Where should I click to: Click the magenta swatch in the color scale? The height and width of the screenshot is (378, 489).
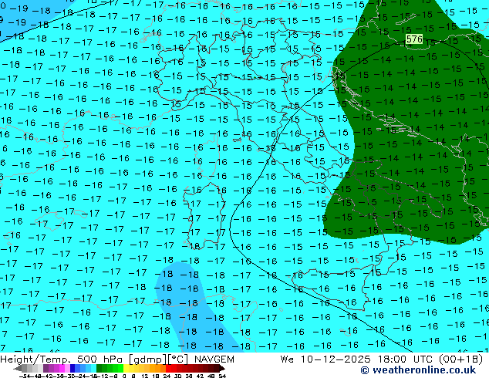point(62,368)
